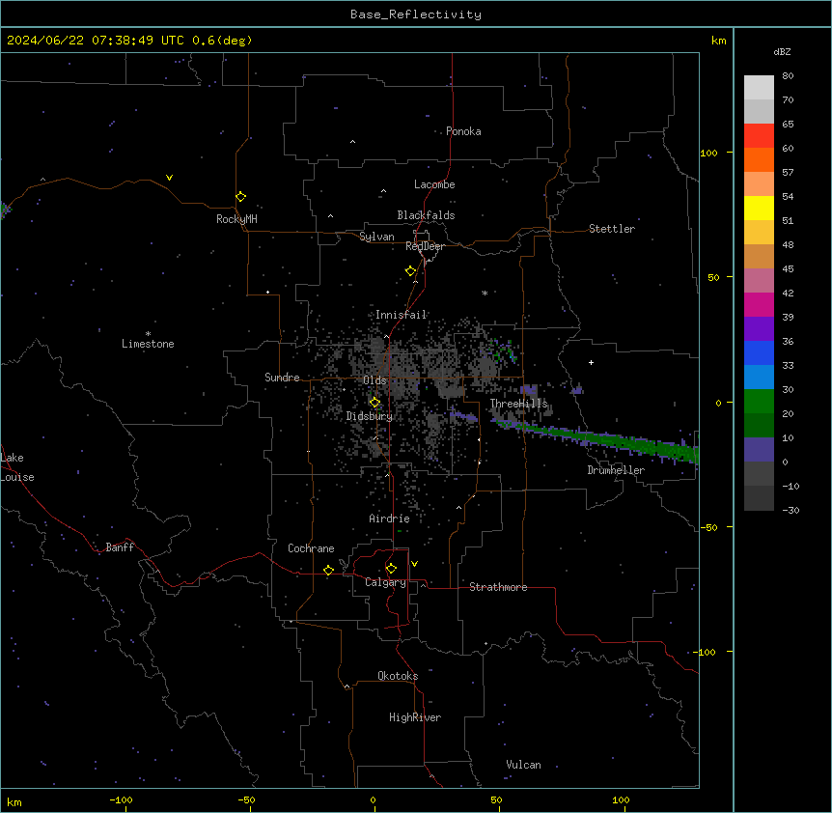Click the pink 42-45 dBZ legend swatch

(x=759, y=281)
